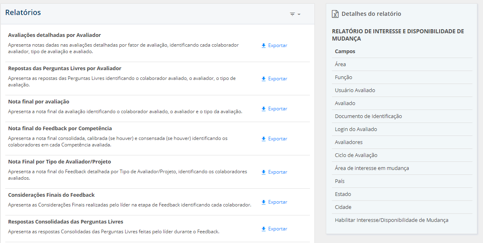Viewport: 483px width, 243px height.
Task: Click download icon for Respostas Consolidadas das Perguntas Livres
Action: click(264, 229)
